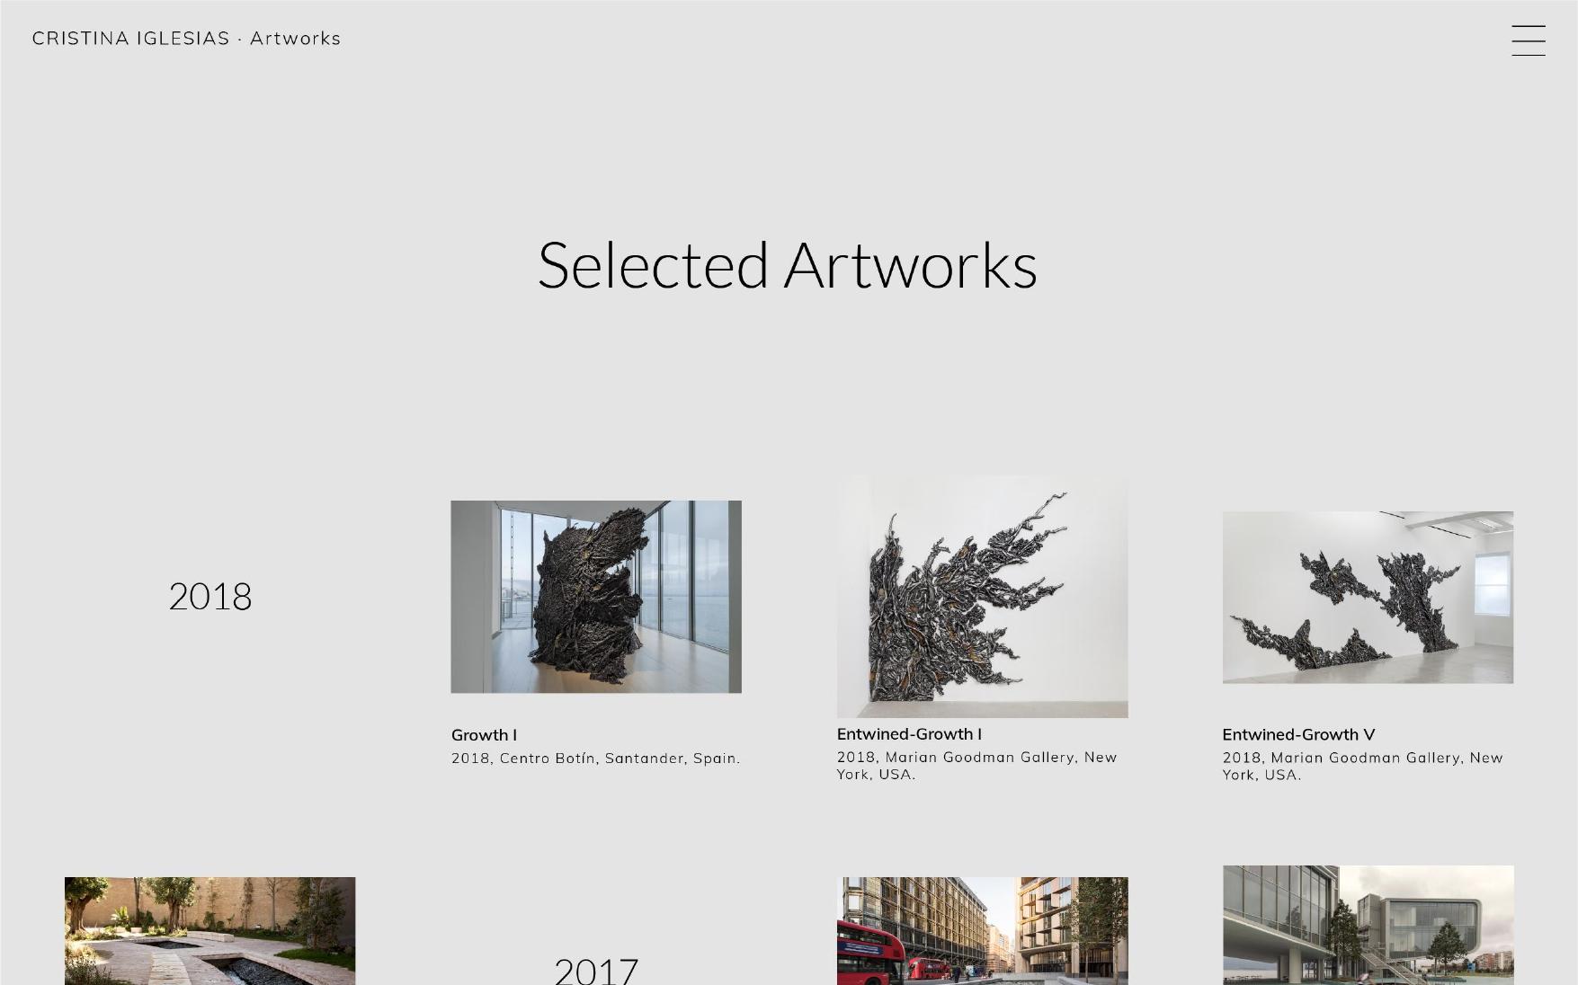The width and height of the screenshot is (1578, 985).
Task: Click the 2017 year heading
Action: 596,971
